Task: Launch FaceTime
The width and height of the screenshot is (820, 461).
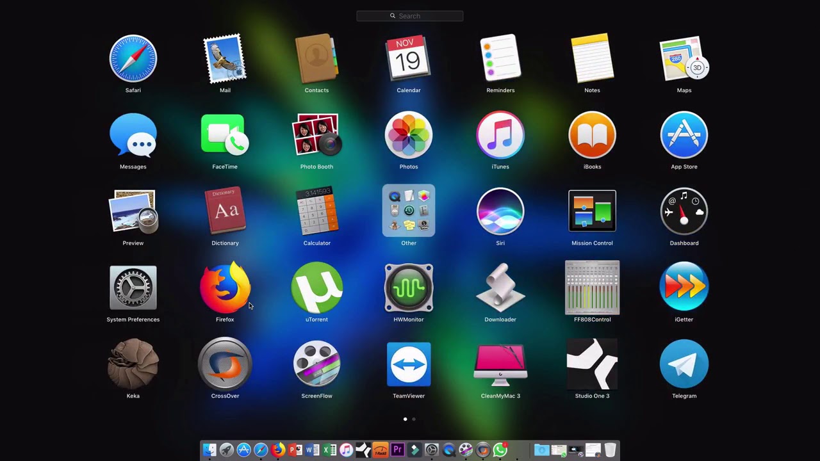Action: pos(225,135)
